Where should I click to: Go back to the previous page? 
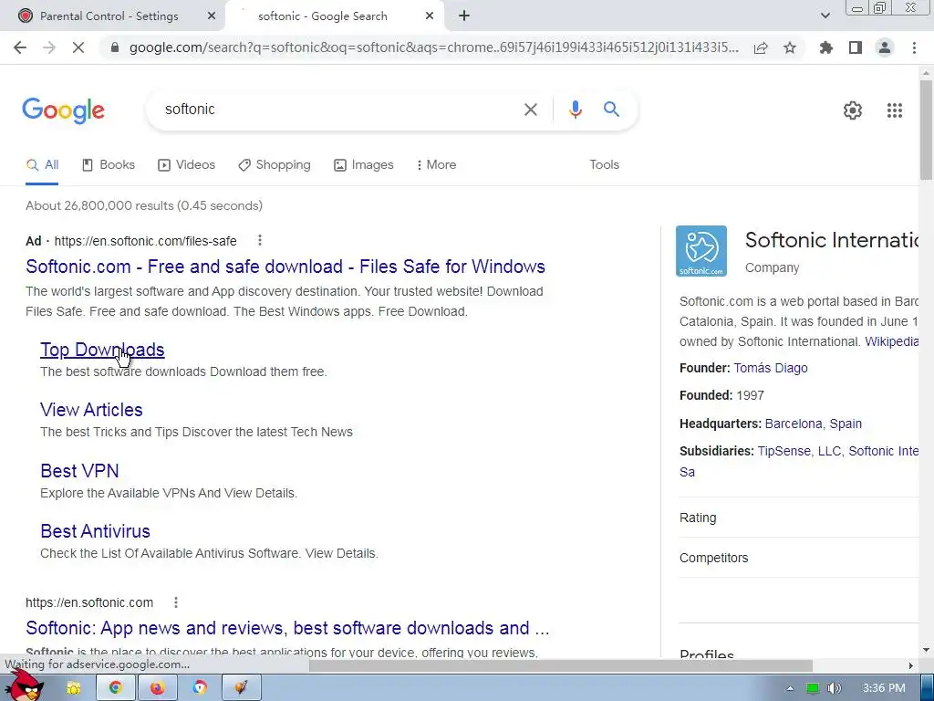[20, 47]
